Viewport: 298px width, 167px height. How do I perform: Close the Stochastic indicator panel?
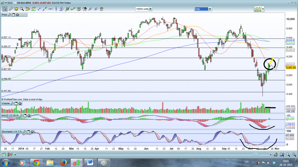(x=32, y=132)
